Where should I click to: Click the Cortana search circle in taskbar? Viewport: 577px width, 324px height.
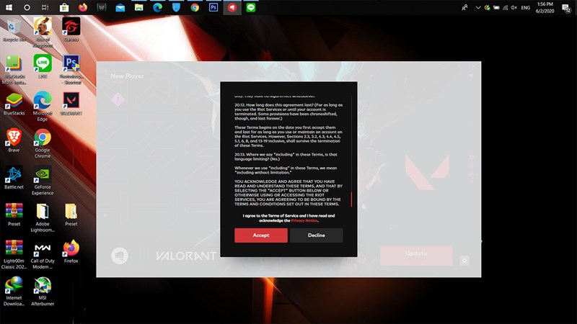click(27, 7)
